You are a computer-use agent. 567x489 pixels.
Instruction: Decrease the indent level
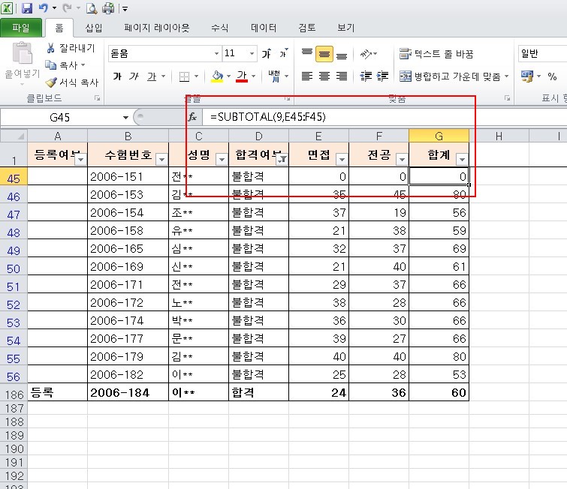coord(366,76)
